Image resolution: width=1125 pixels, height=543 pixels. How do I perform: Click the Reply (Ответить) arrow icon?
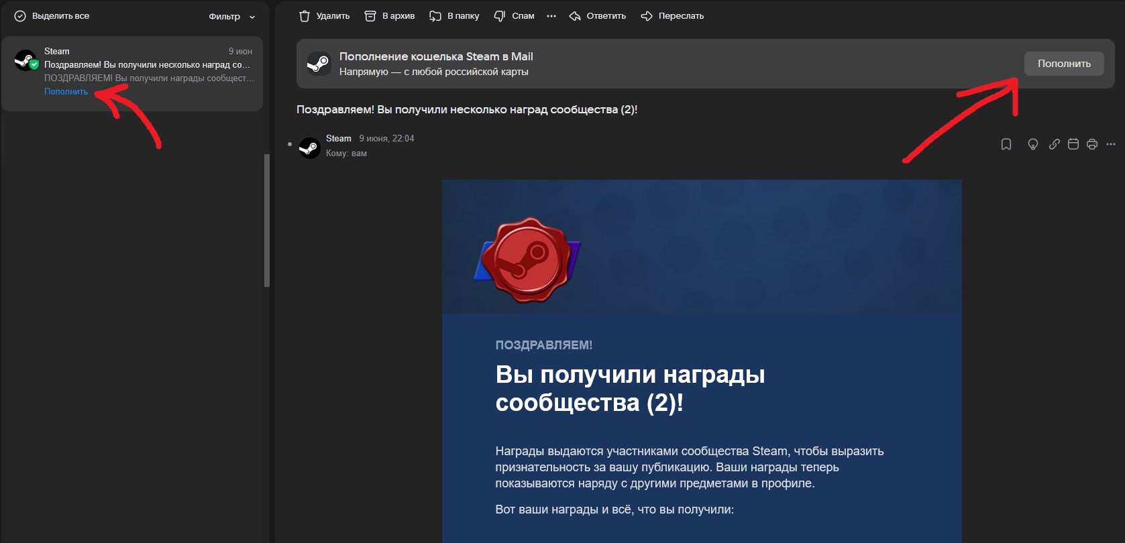(575, 16)
